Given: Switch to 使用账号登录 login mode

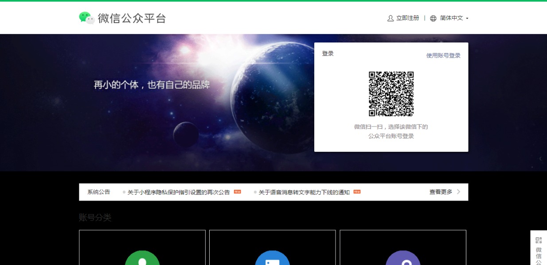Looking at the screenshot, I should click(x=443, y=55).
